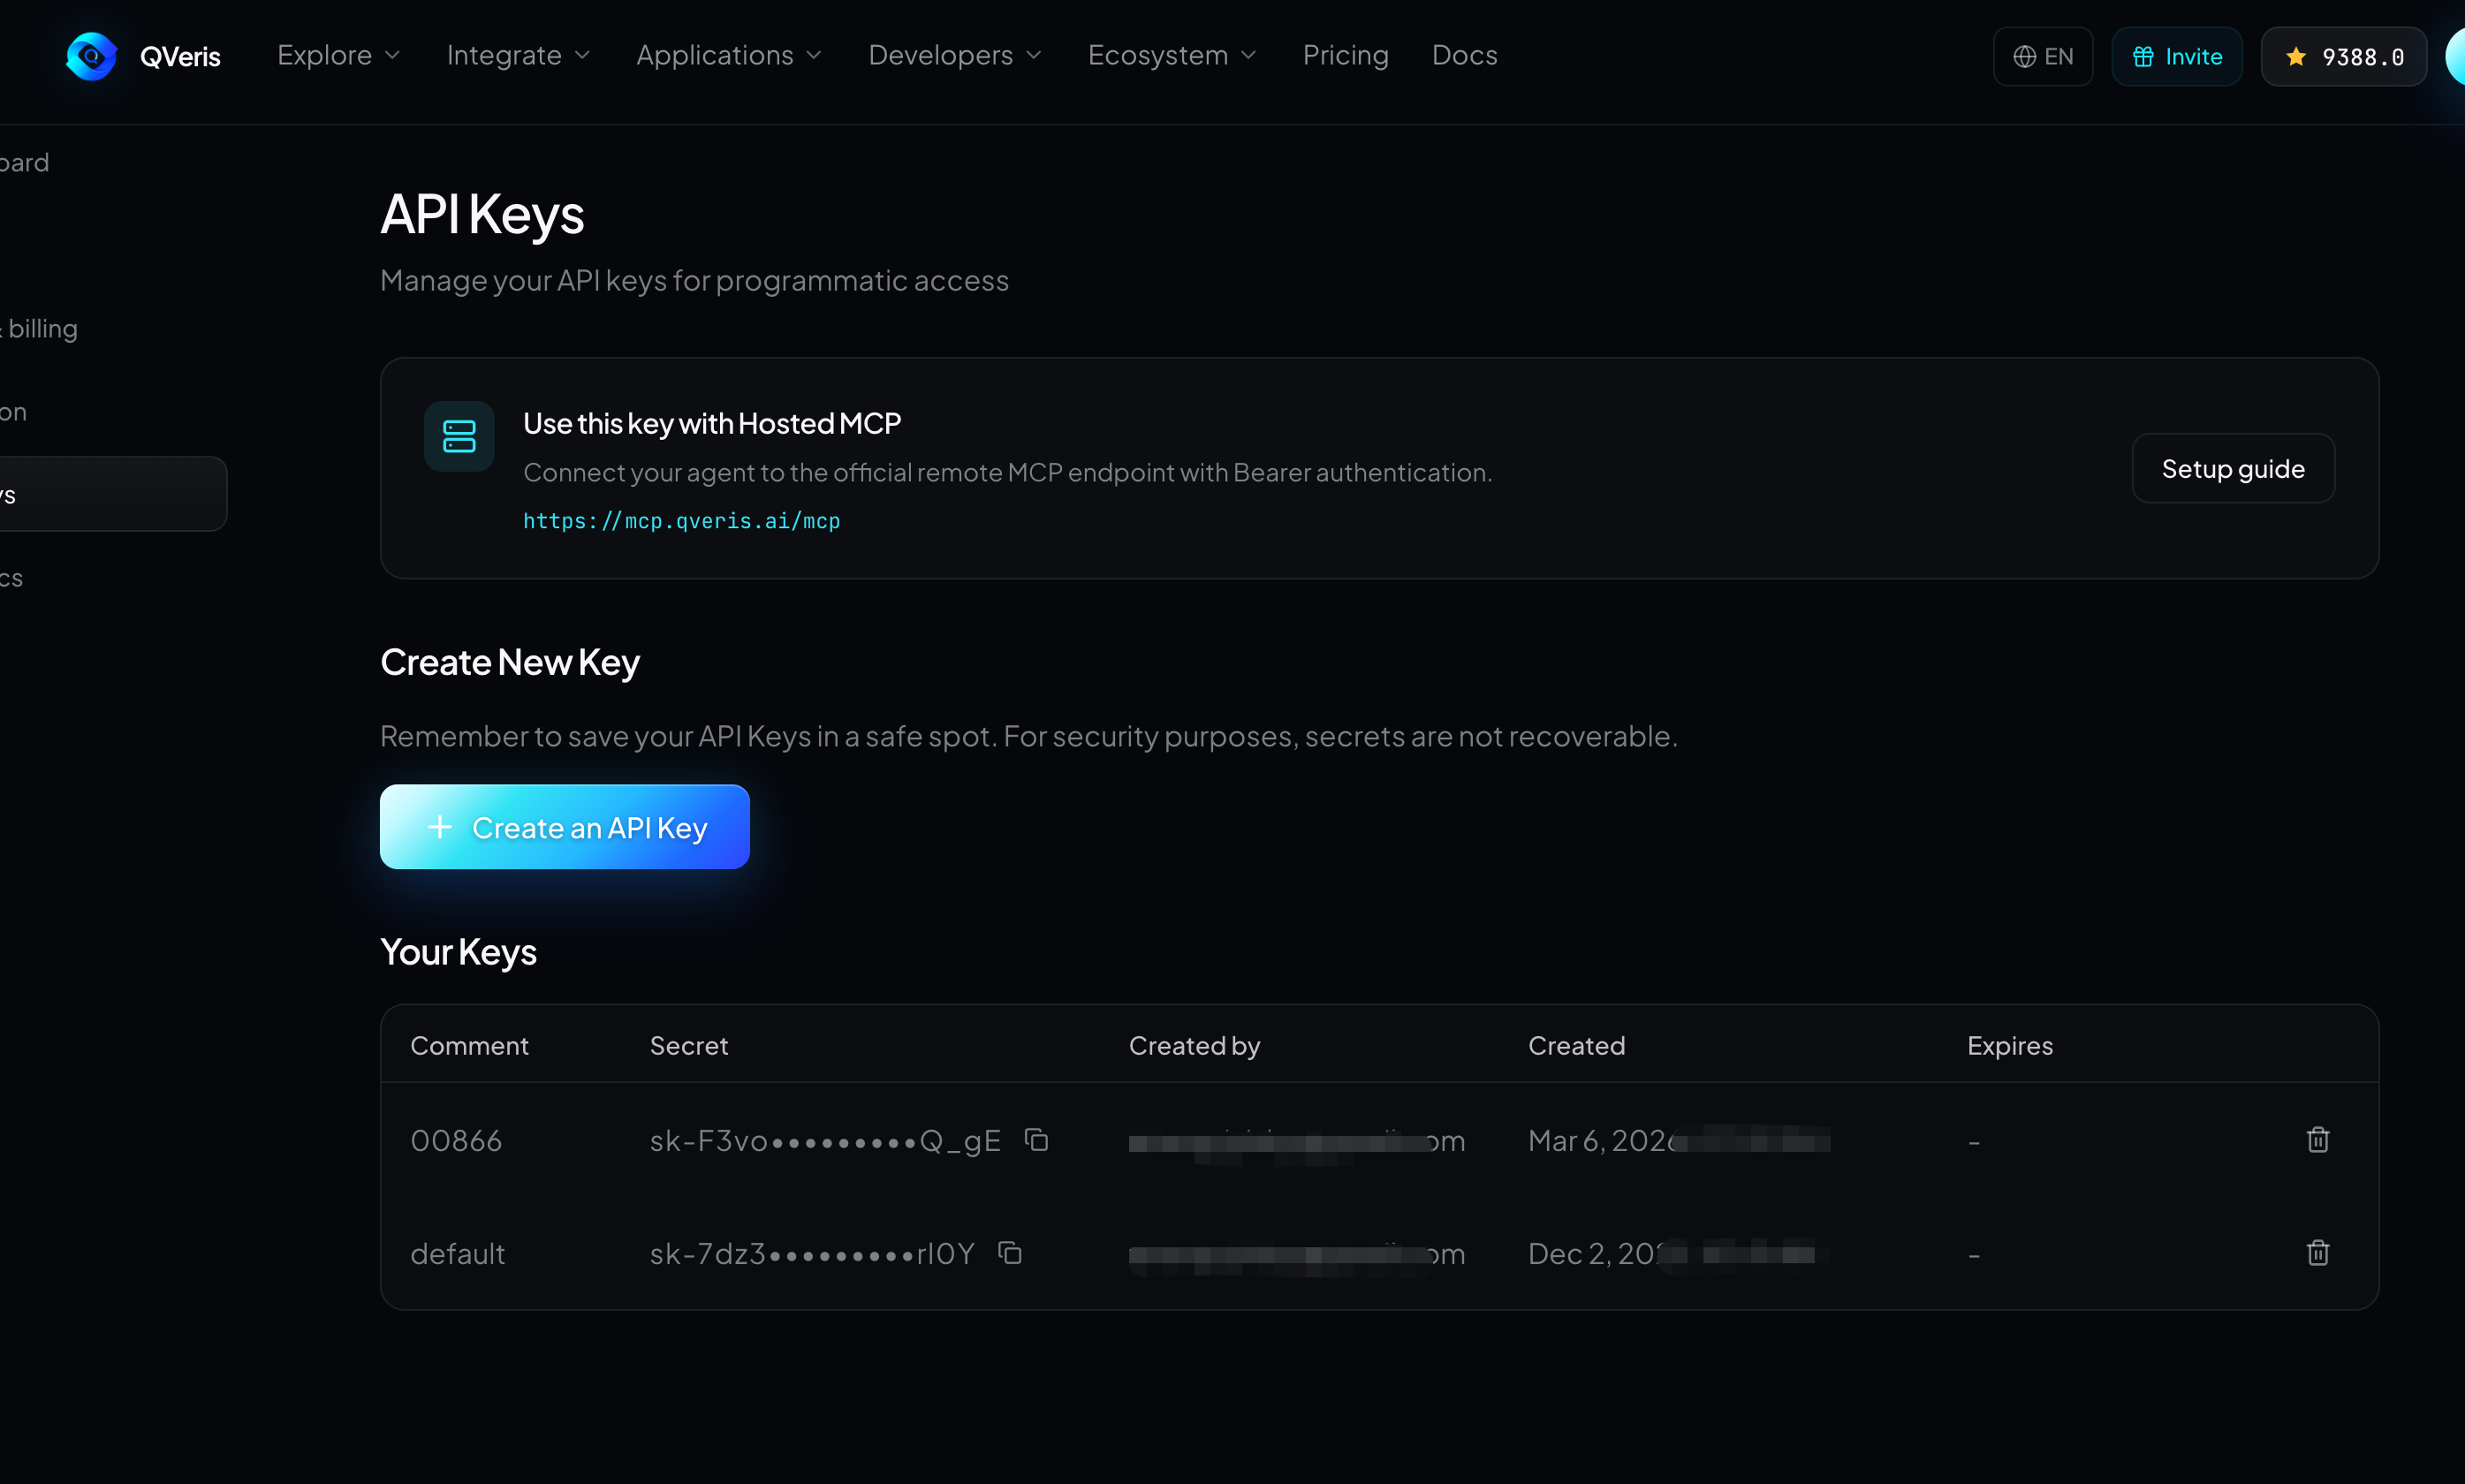2465x1484 pixels.
Task: Click the QVeris logo icon
Action: click(91, 56)
